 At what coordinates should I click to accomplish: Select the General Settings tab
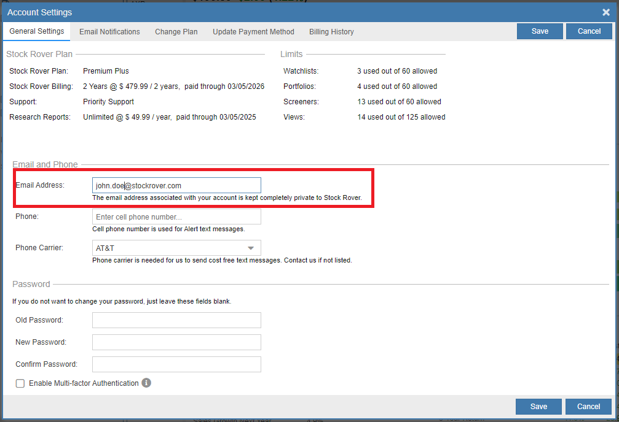(36, 31)
